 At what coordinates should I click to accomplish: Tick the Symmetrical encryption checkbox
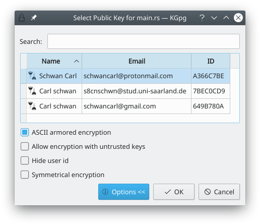(25, 175)
